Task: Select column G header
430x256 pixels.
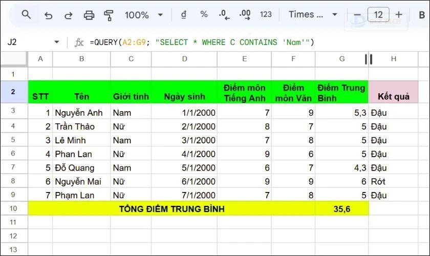Action: (342, 59)
